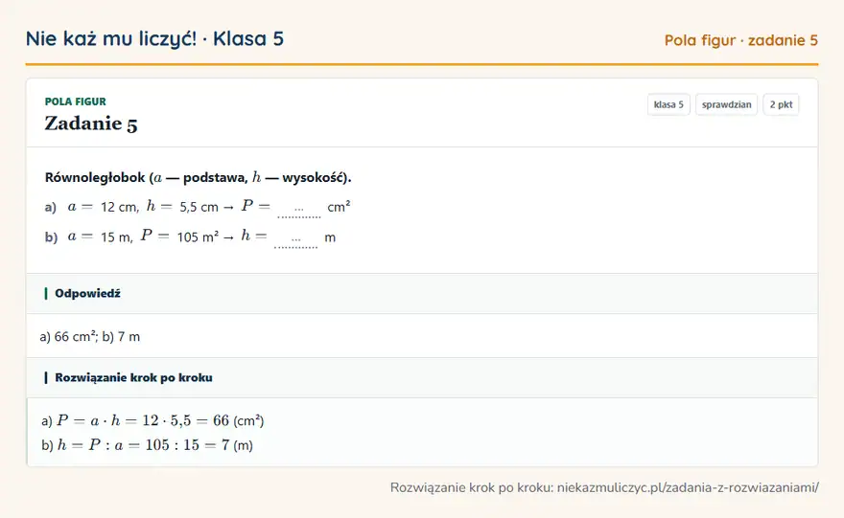Image resolution: width=844 pixels, height=518 pixels.
Task: Click the green bar beside 'Odpowiedź'
Action: pyautogui.click(x=46, y=293)
